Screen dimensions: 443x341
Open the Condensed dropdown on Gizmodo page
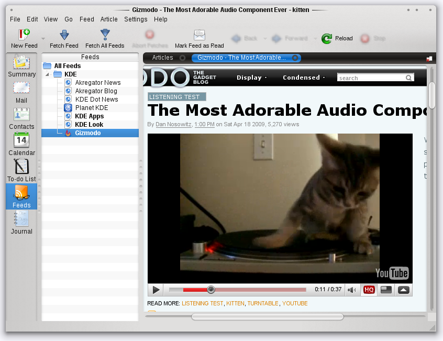304,78
